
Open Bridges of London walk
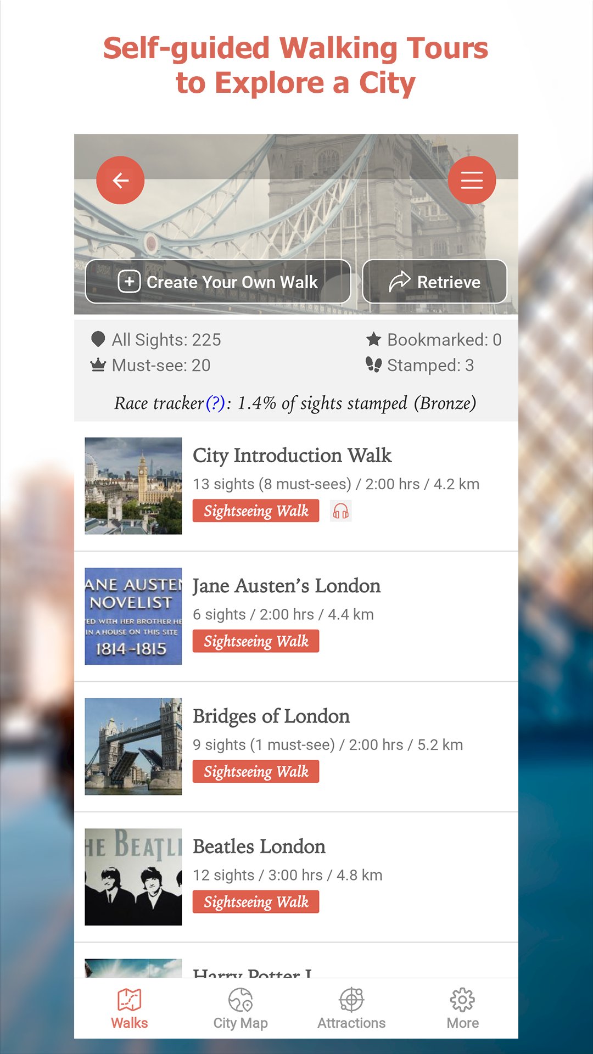click(271, 716)
